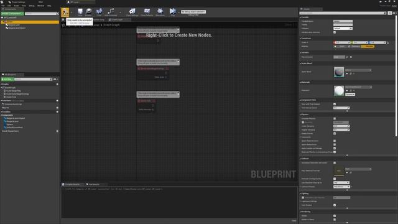Click the Hide Unrelated toolbar icon

[111, 12]
